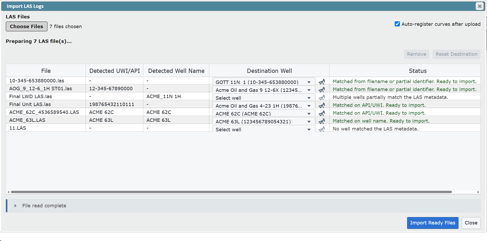Select the Final LWD LAS.las file cell
The width and height of the screenshot is (487, 241).
(46, 97)
